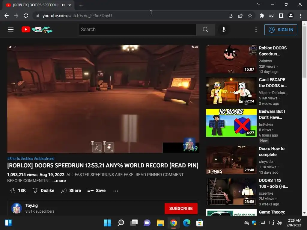
Task: Open DOORS 1 to 100 Solo thumbnail
Action: tap(231, 192)
